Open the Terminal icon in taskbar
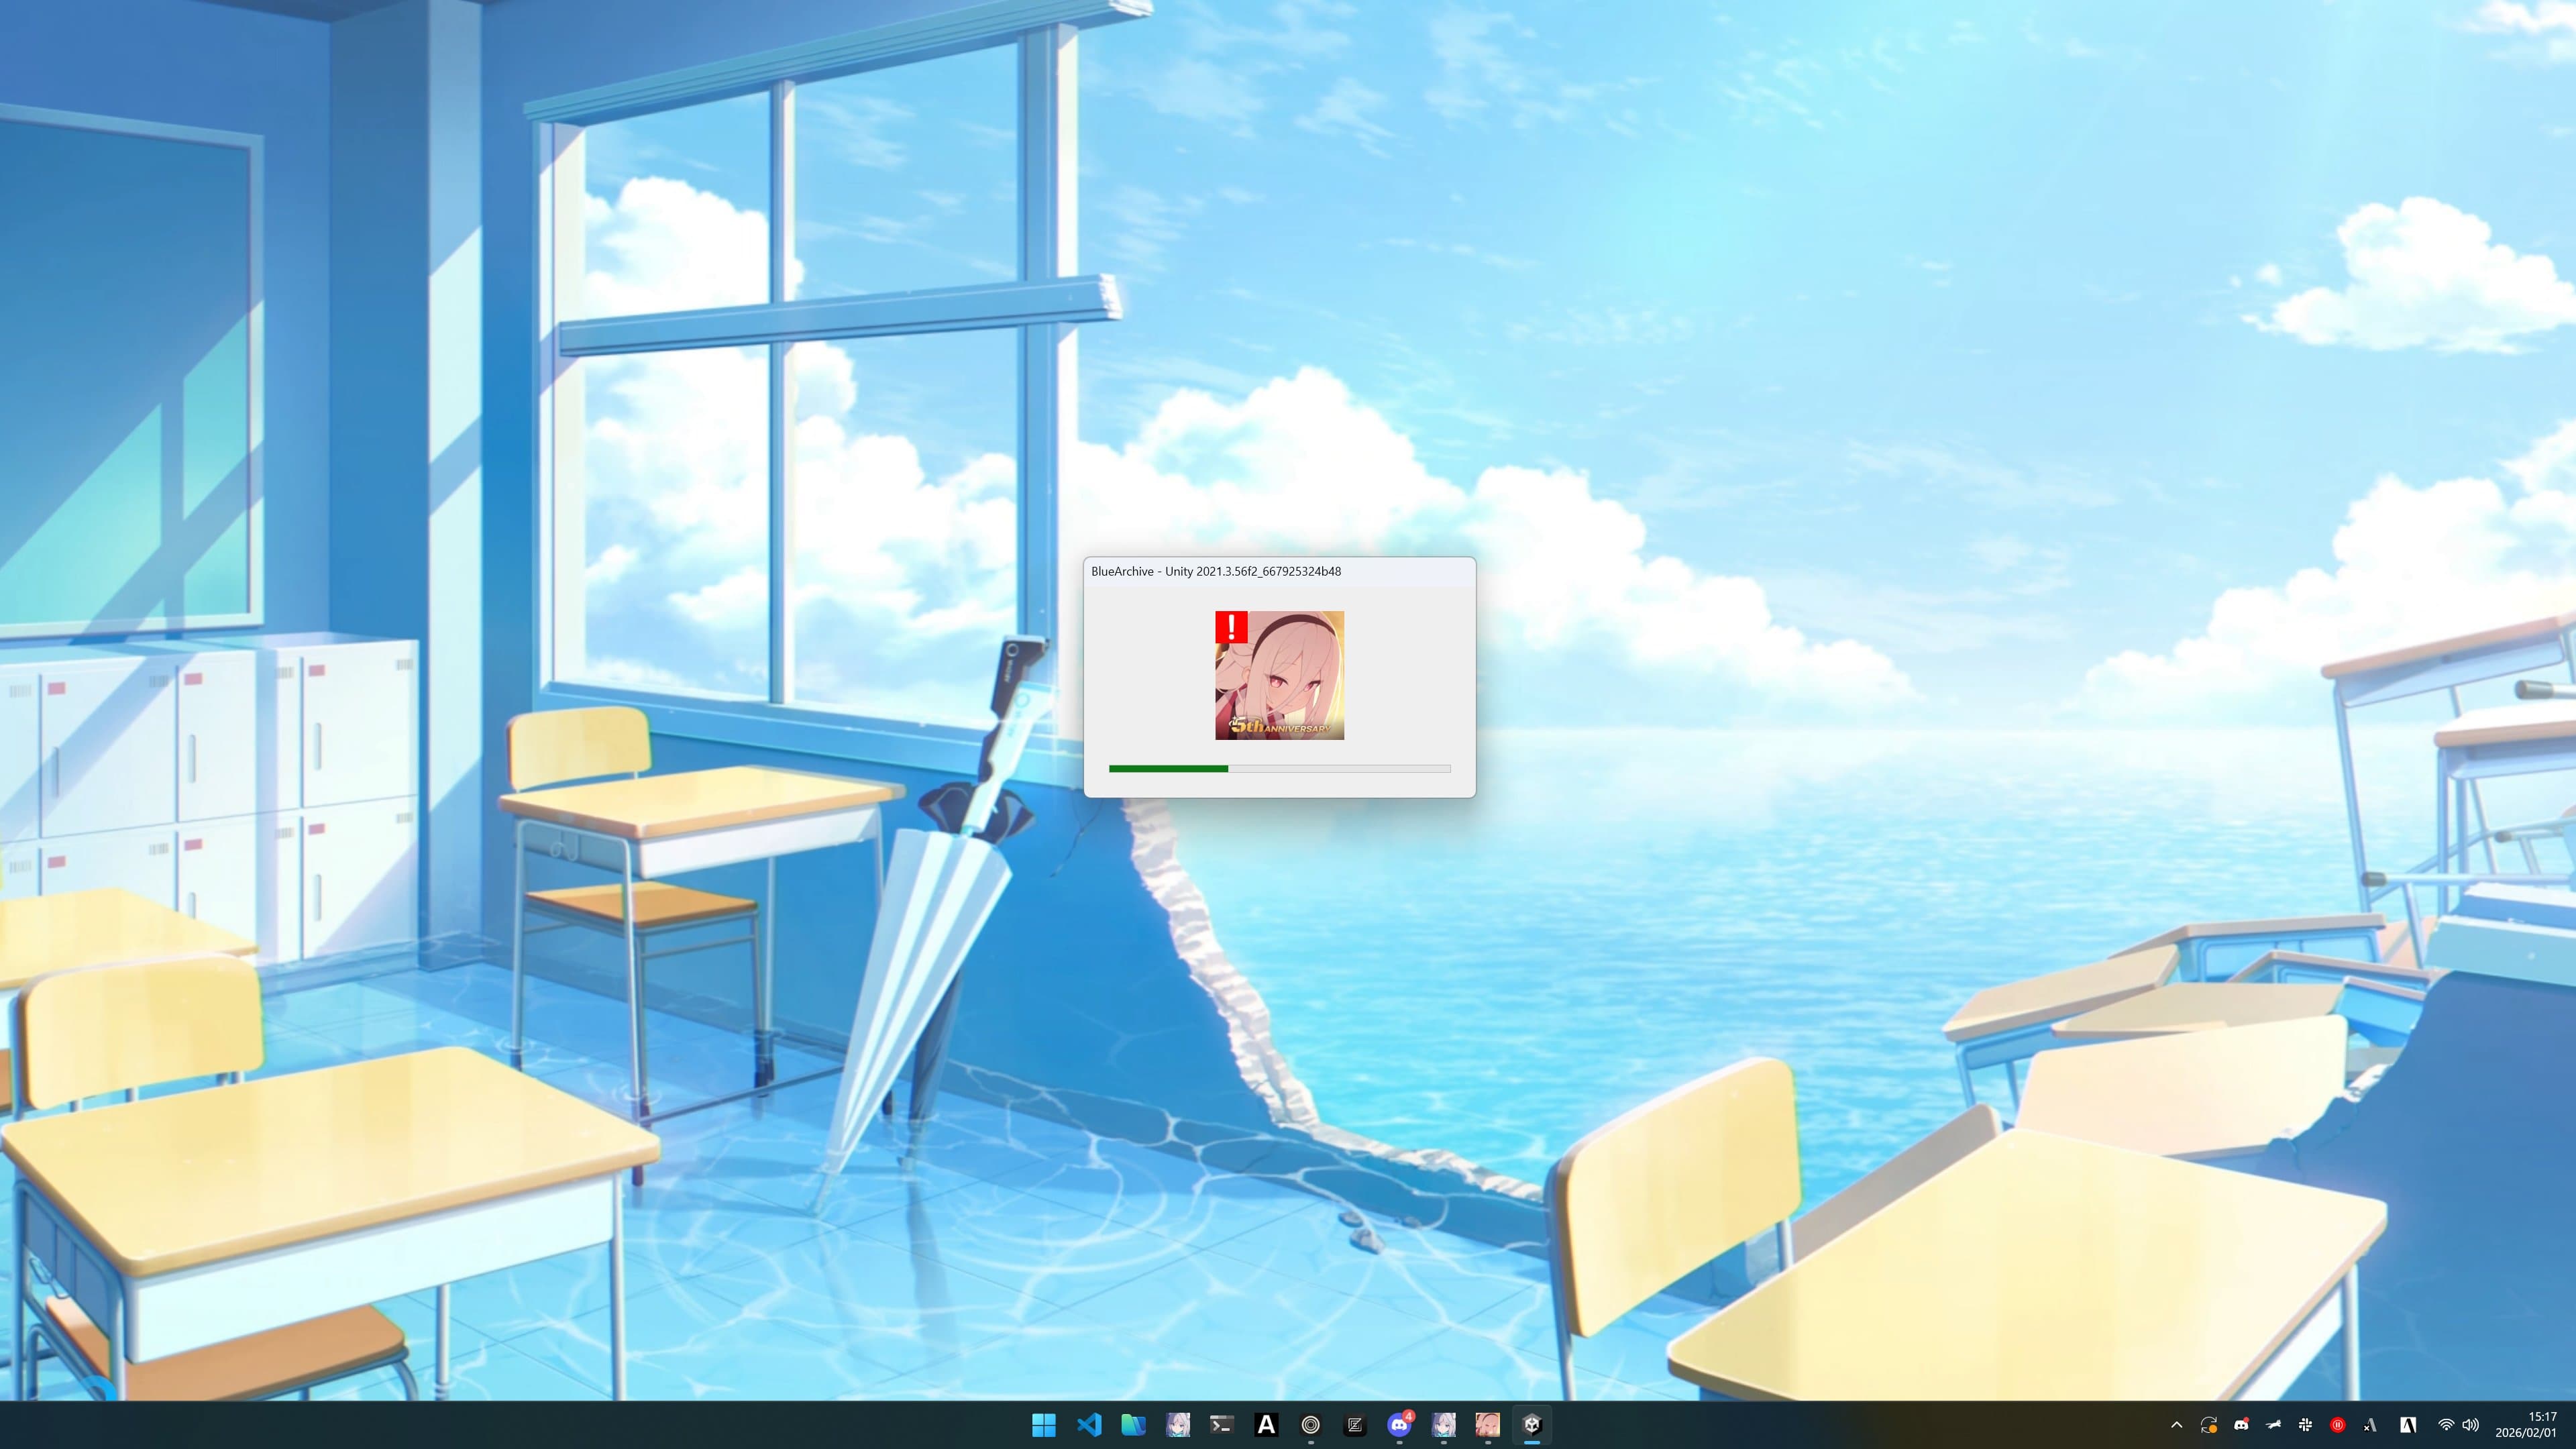Viewport: 2576px width, 1449px height. 1222,1425
